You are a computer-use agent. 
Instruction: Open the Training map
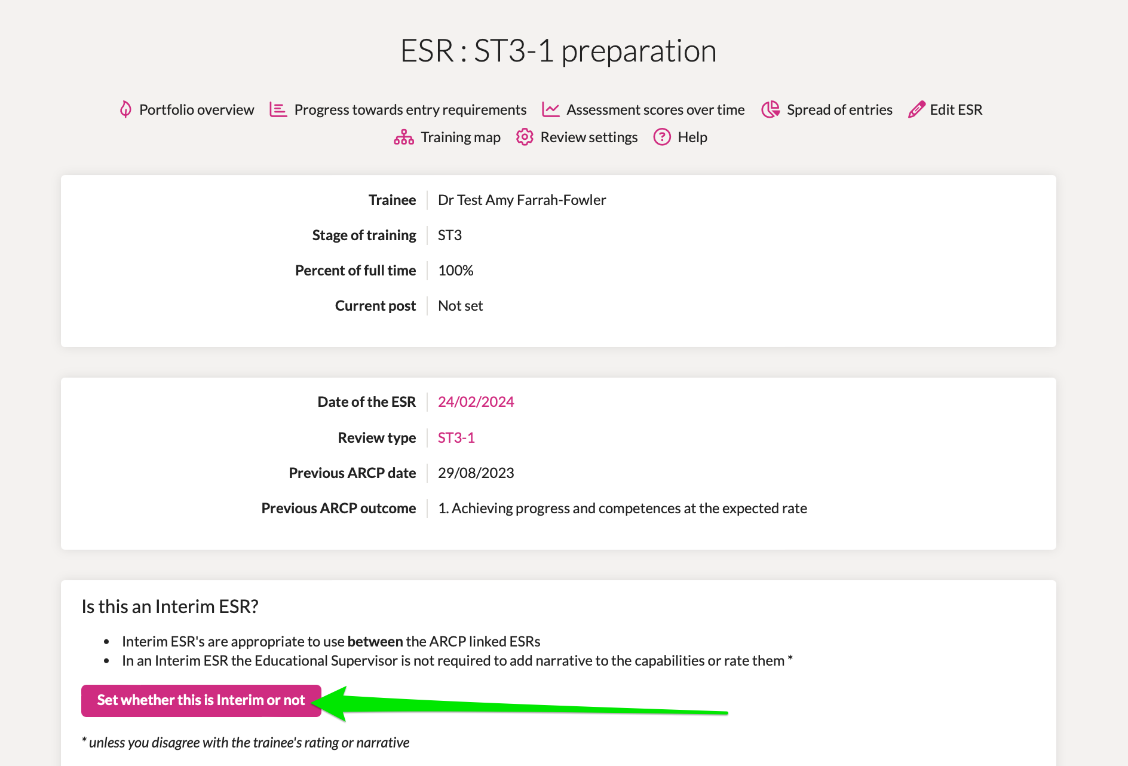tap(461, 137)
